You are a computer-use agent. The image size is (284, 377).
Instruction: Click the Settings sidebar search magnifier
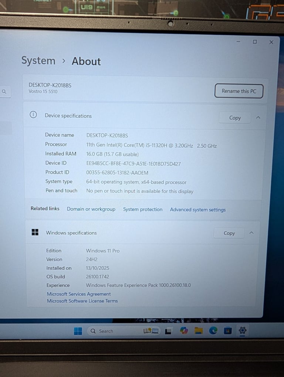click(4, 91)
